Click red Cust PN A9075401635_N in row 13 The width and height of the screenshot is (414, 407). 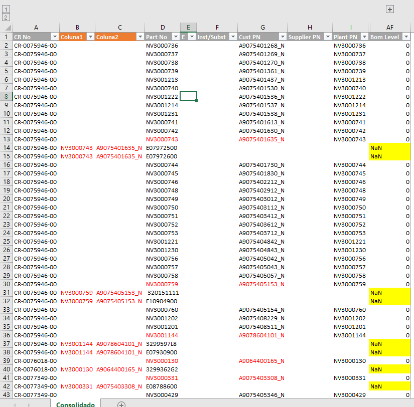point(261,139)
